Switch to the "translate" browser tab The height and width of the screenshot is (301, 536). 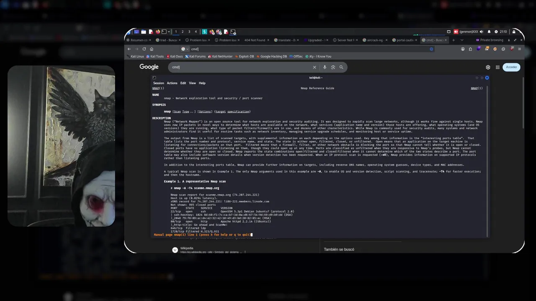coord(287,40)
